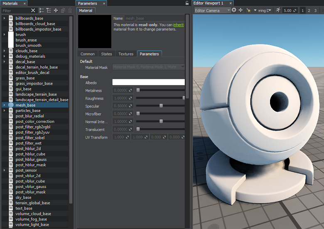324x229 pixels.
Task: Click the camera move crosshair icon
Action: click(x=241, y=10)
